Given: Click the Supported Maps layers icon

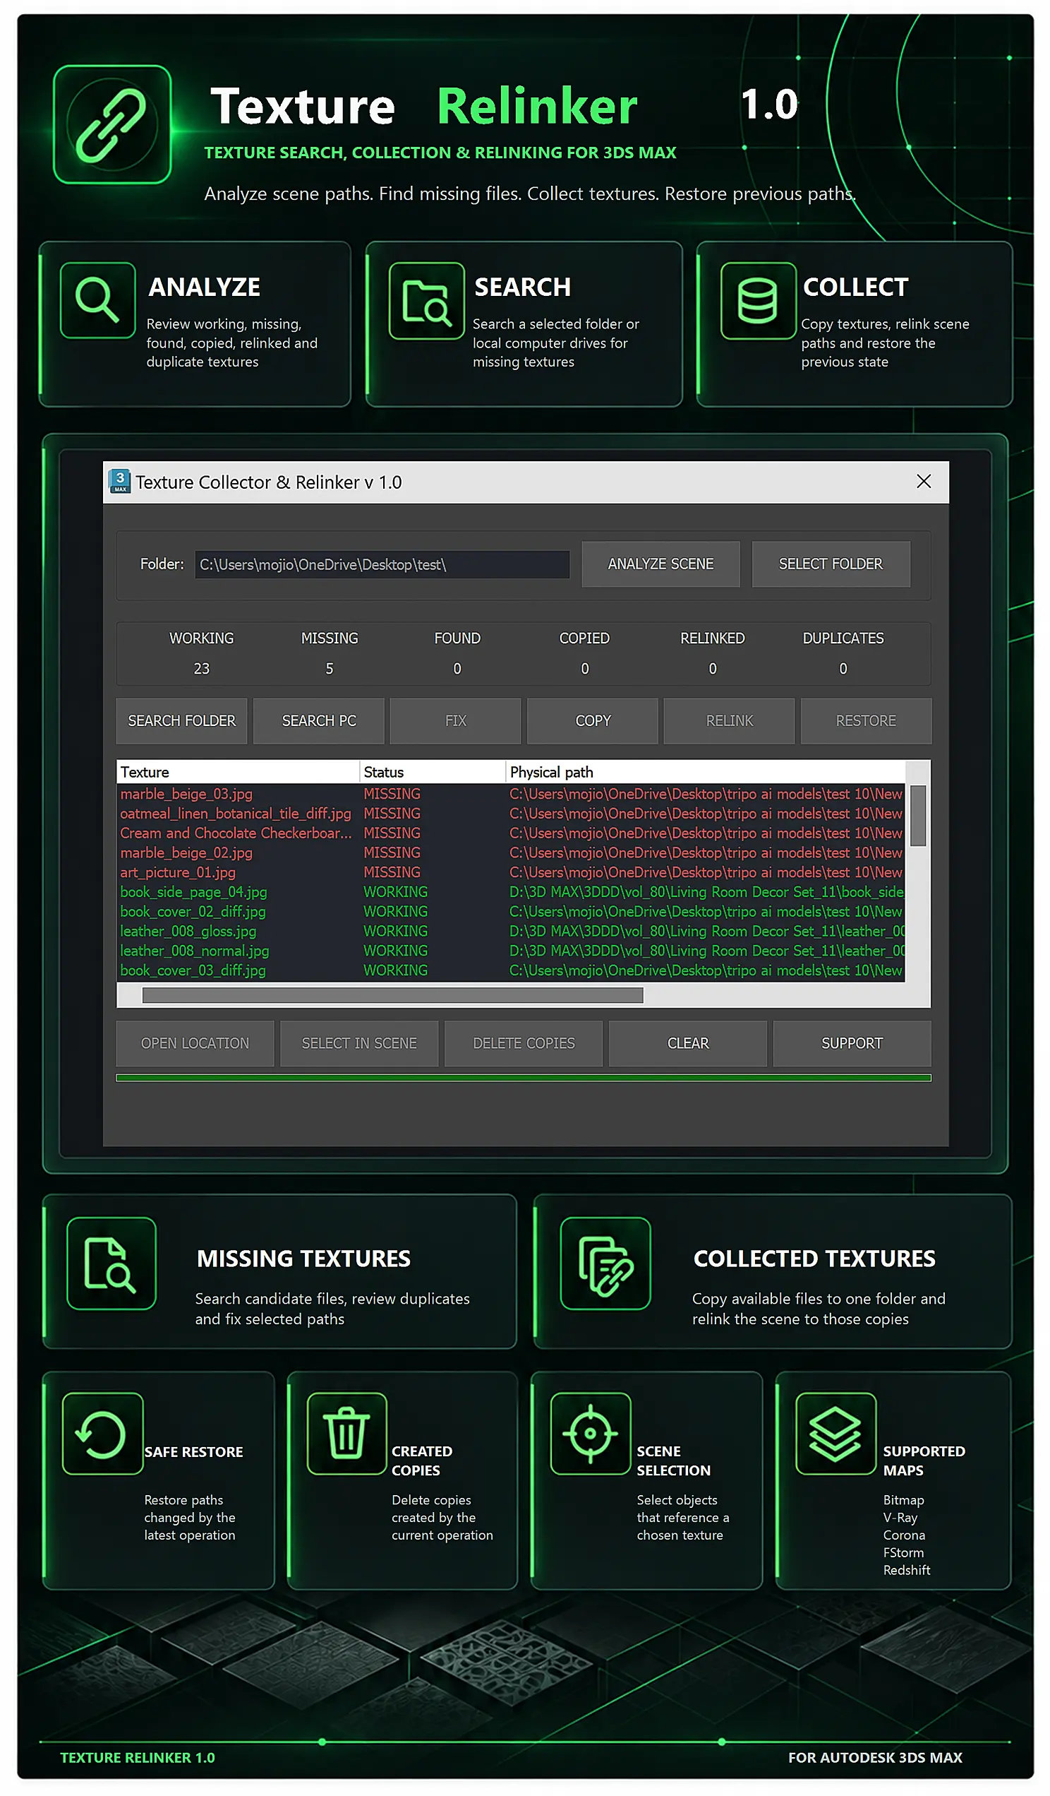Looking at the screenshot, I should [x=835, y=1434].
